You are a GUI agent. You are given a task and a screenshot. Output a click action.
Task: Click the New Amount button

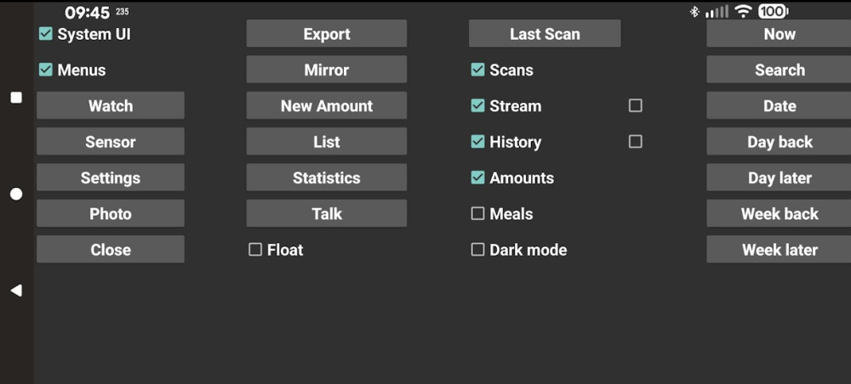tap(326, 106)
